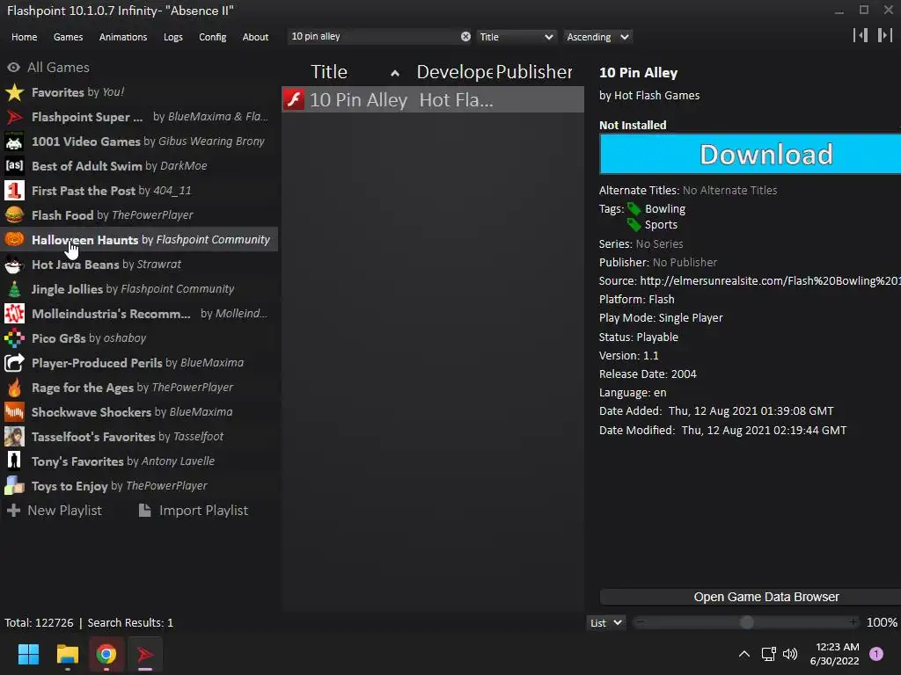The height and width of the screenshot is (675, 901).
Task: Click the Pico Gr8s colorful icon
Action: pyautogui.click(x=14, y=338)
